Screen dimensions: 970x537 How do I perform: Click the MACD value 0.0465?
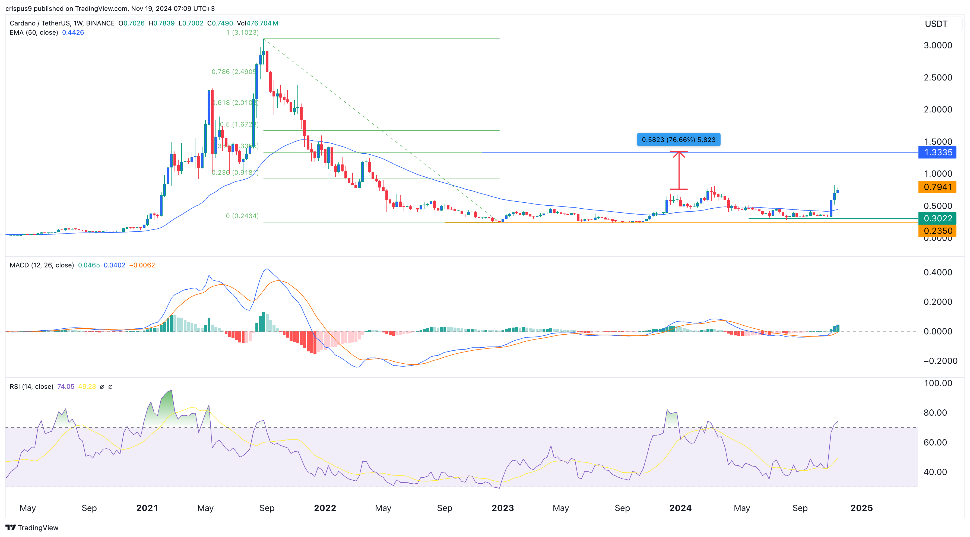89,265
